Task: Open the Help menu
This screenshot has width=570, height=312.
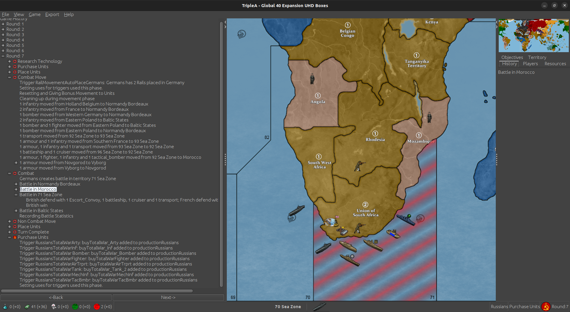Action: (x=69, y=15)
